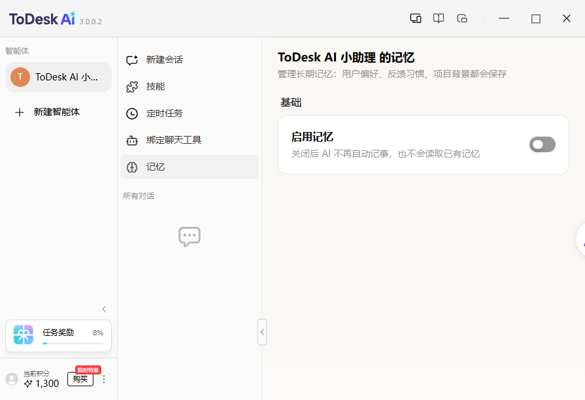Click the clock icon for scheduled tasks

tap(132, 114)
